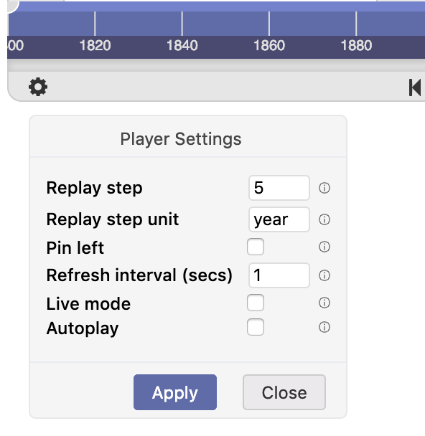This screenshot has width=425, height=436.
Task: Select the 1880 mark on the timeline
Action: [x=356, y=45]
